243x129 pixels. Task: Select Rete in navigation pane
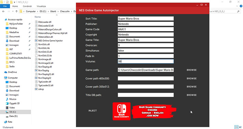click(10, 122)
